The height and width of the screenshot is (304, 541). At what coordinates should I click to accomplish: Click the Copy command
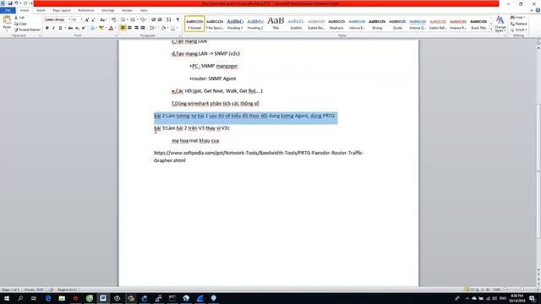[20, 24]
